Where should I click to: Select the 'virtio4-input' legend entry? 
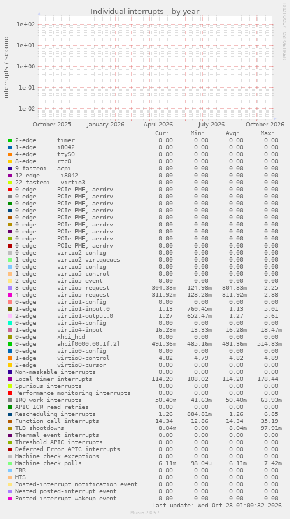(59, 330)
